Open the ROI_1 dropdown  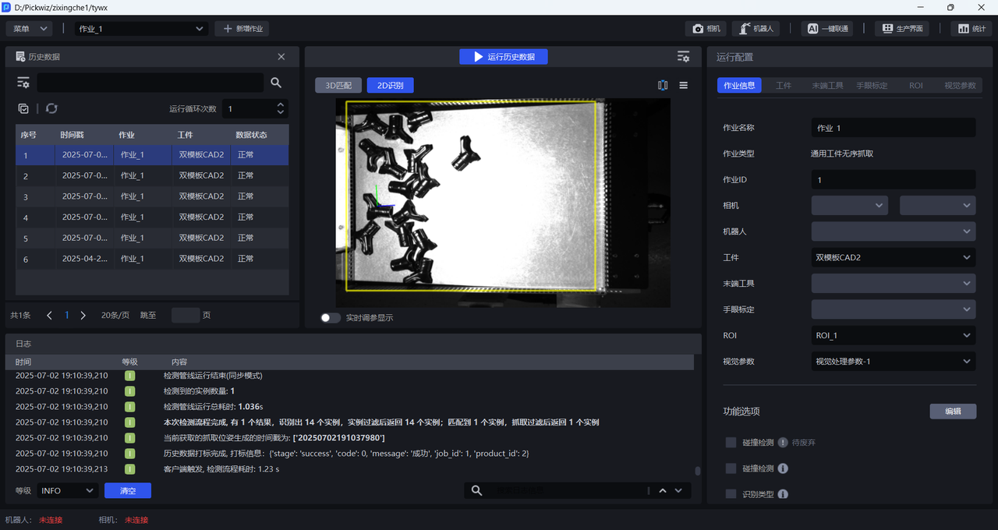tap(893, 335)
